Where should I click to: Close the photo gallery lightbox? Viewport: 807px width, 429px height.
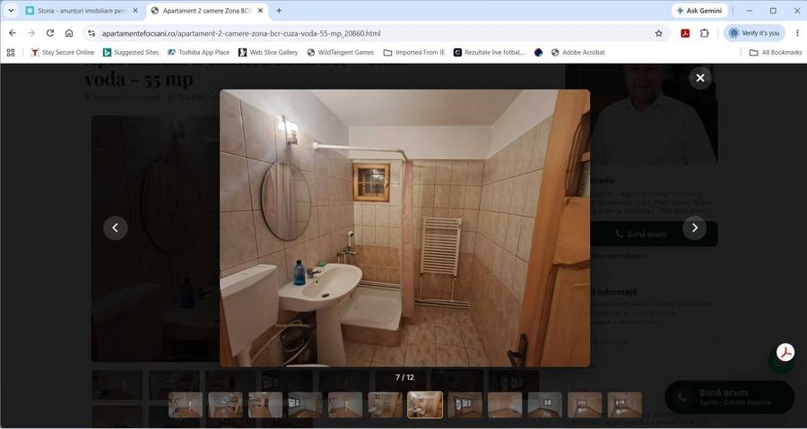point(700,78)
